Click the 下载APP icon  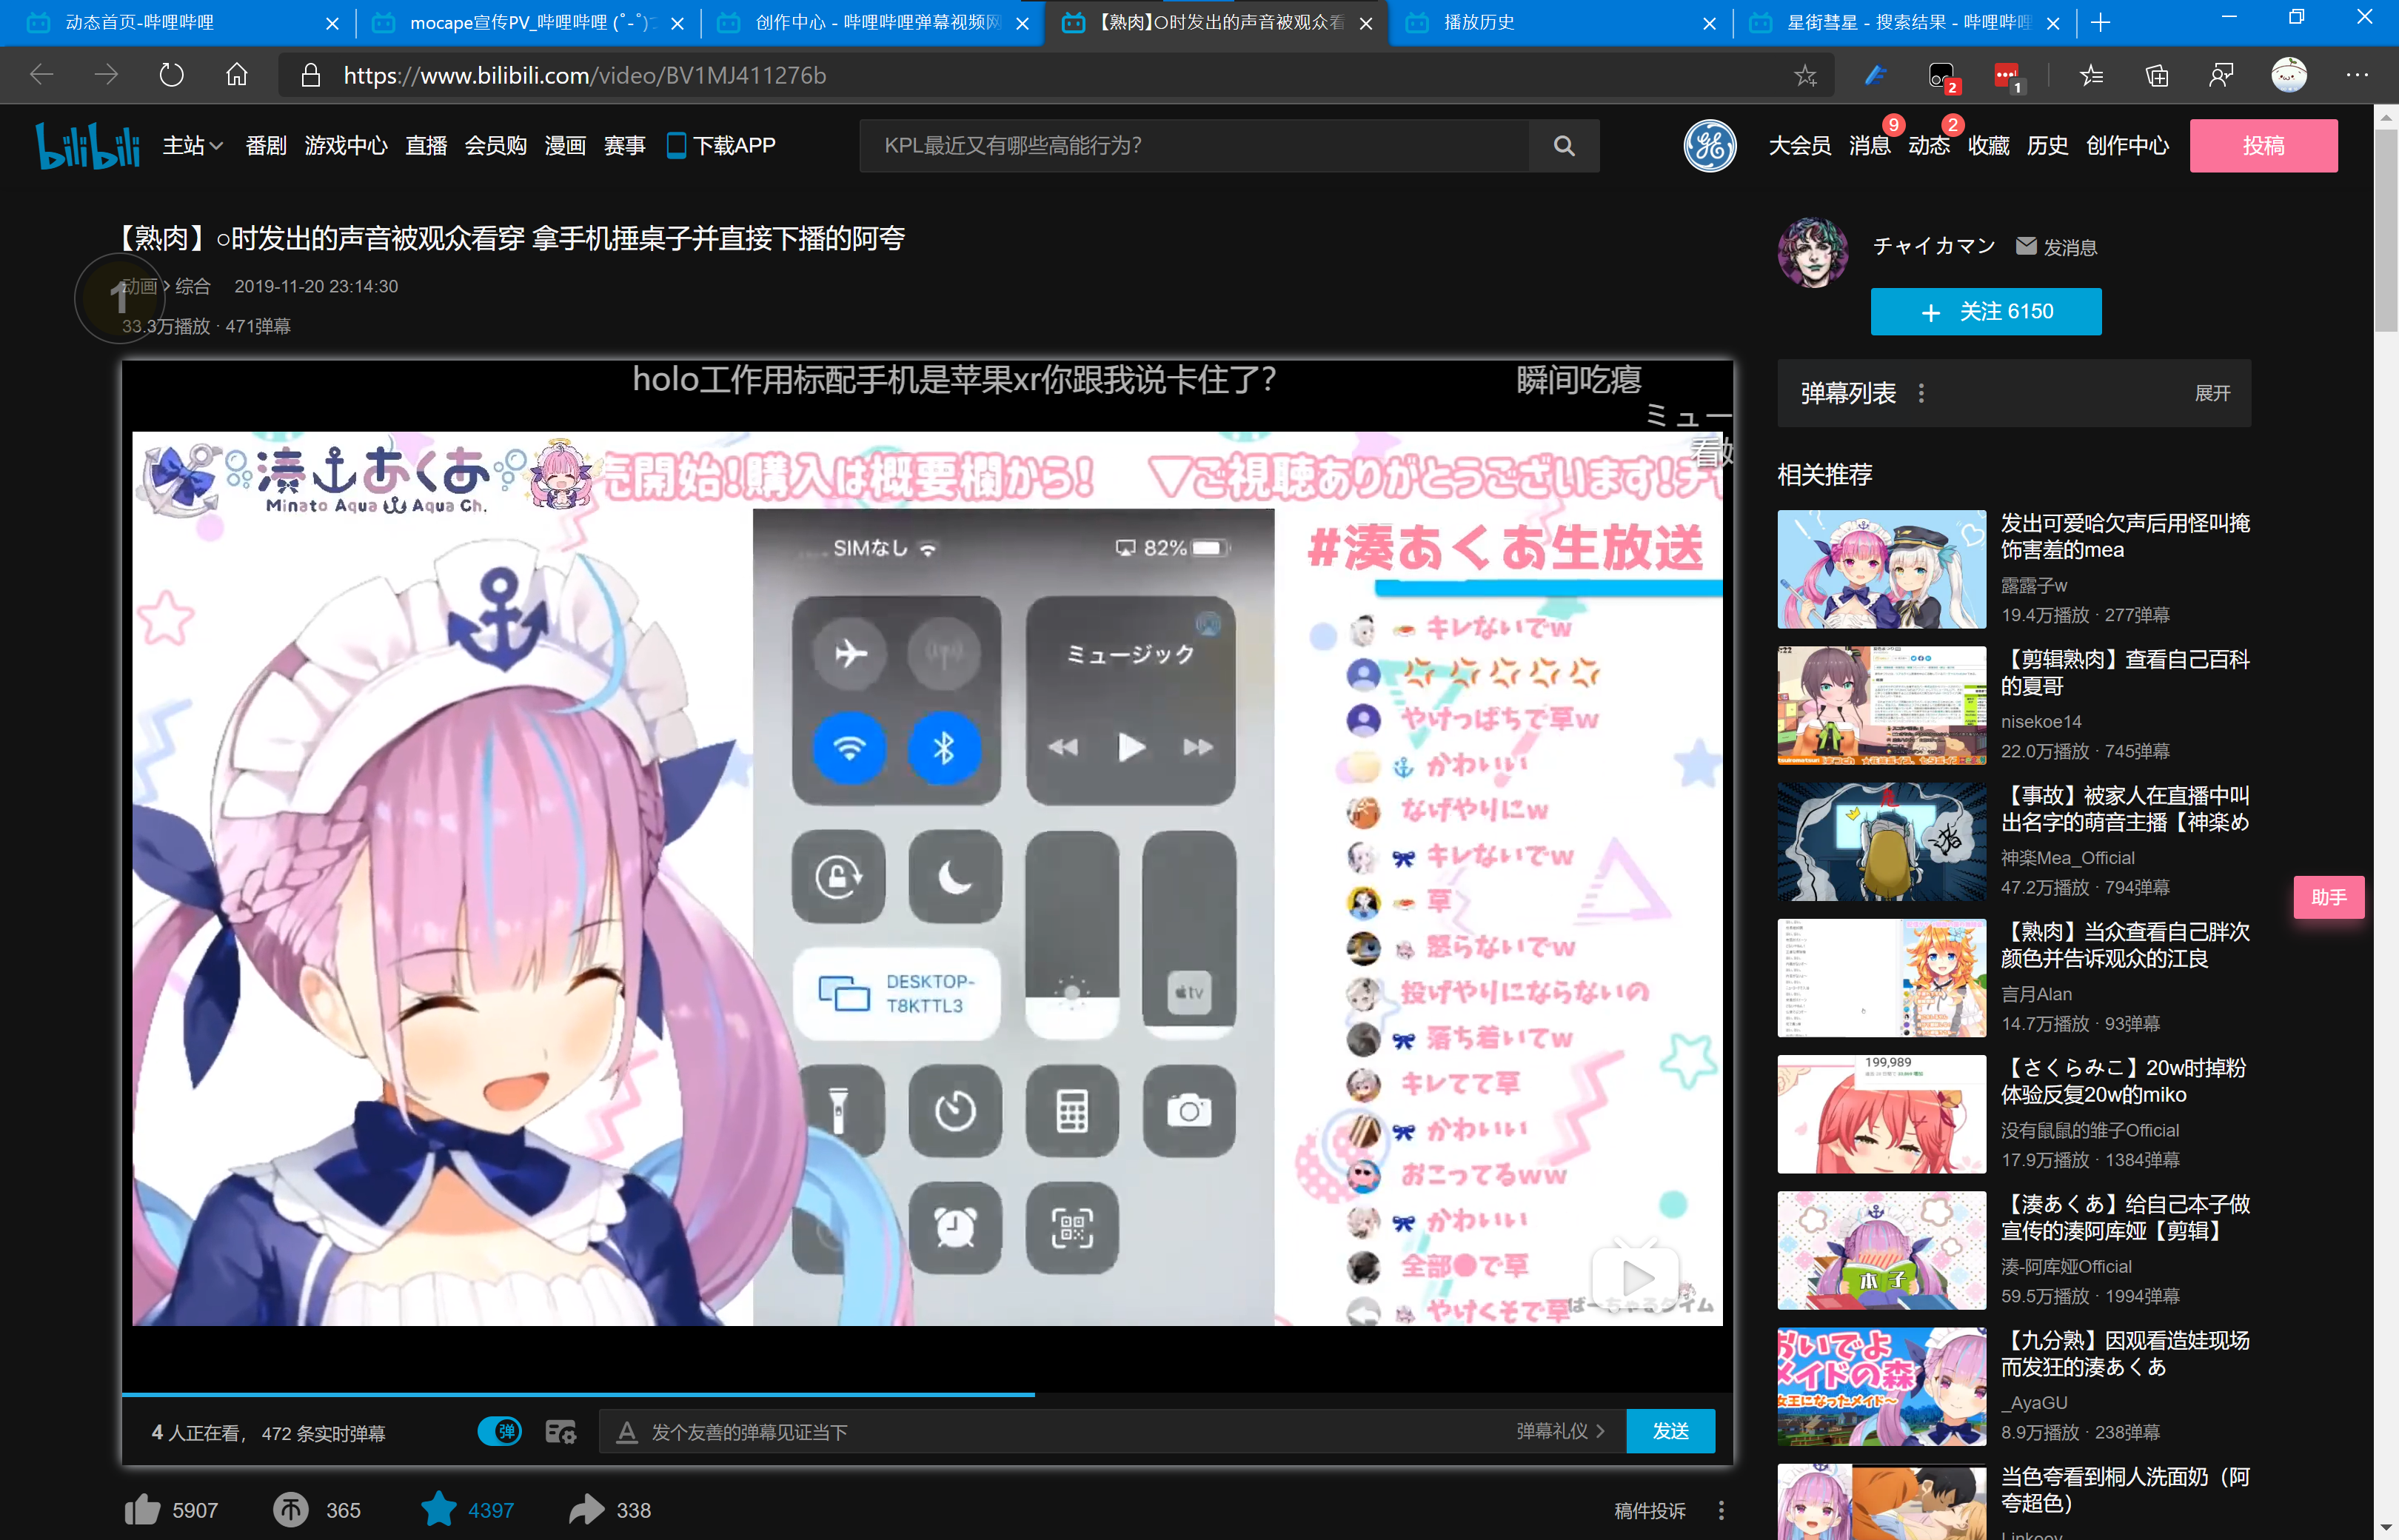click(x=678, y=145)
